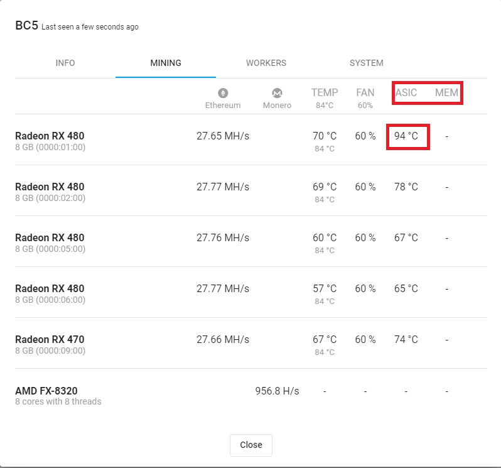Viewport: 501px width, 468px height.
Task: Click the ASIC column header
Action: (x=406, y=93)
